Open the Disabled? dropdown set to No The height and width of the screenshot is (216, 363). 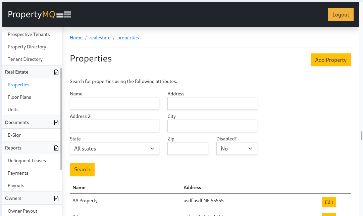coord(237,148)
